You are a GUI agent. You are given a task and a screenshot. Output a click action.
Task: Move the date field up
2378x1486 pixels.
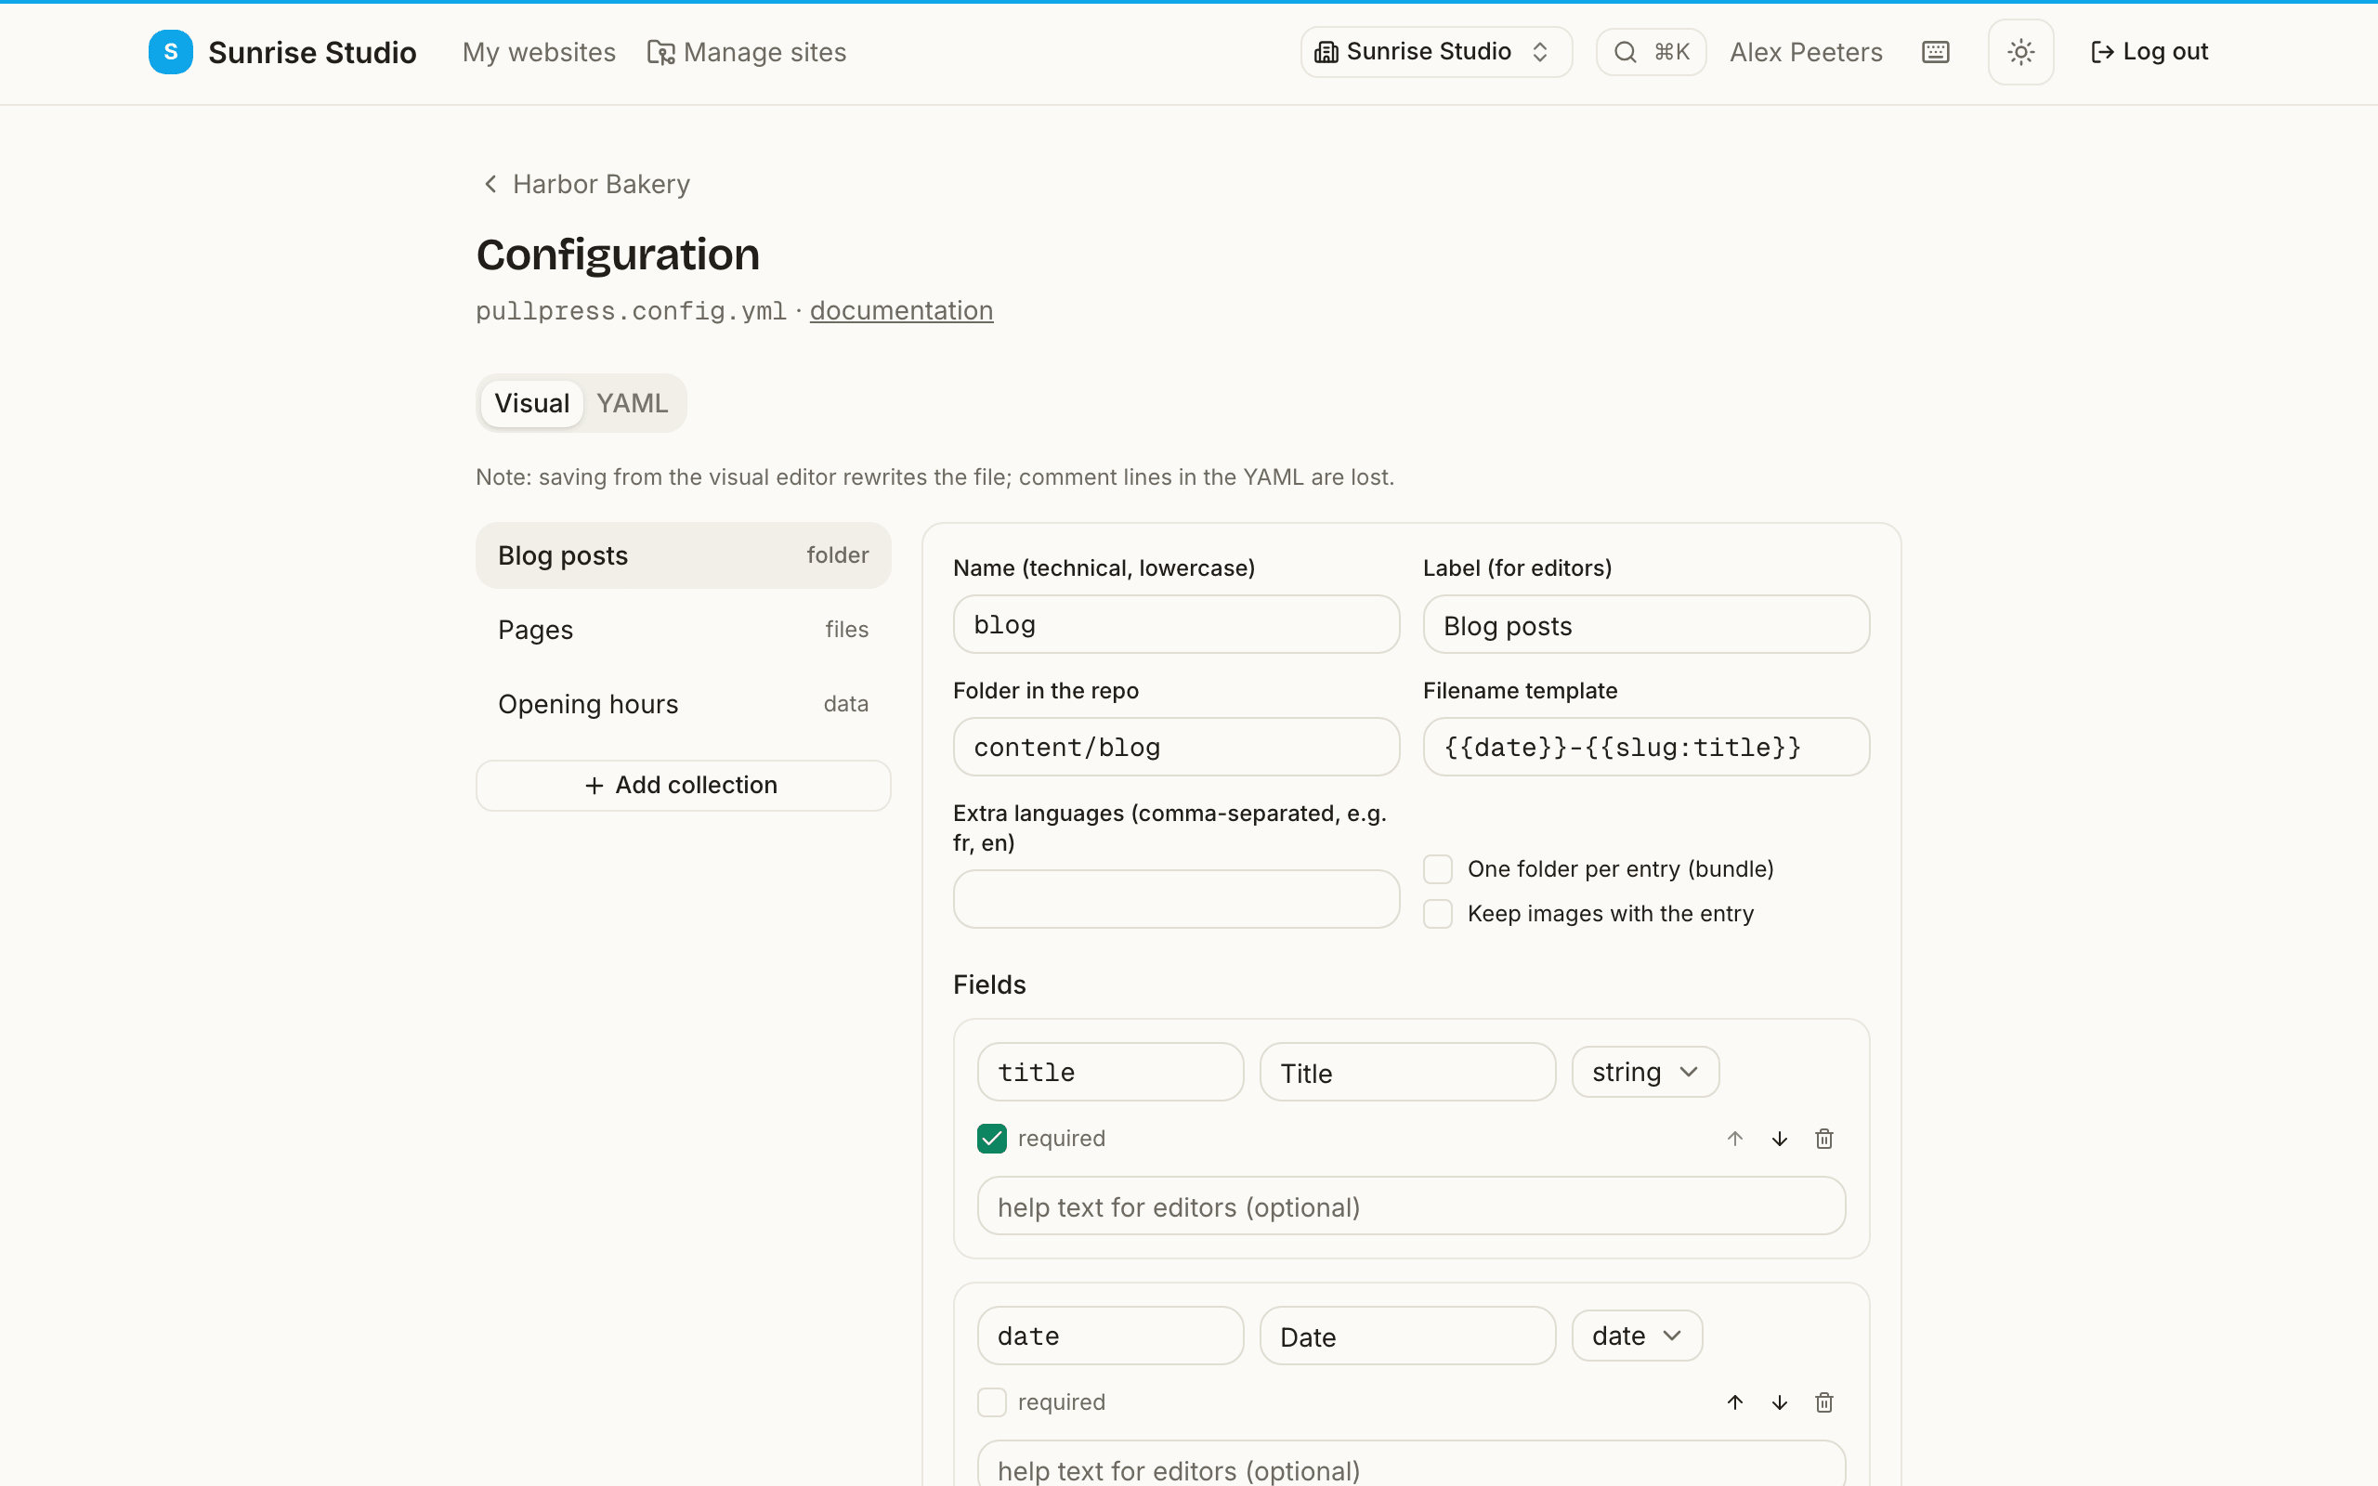click(x=1734, y=1402)
